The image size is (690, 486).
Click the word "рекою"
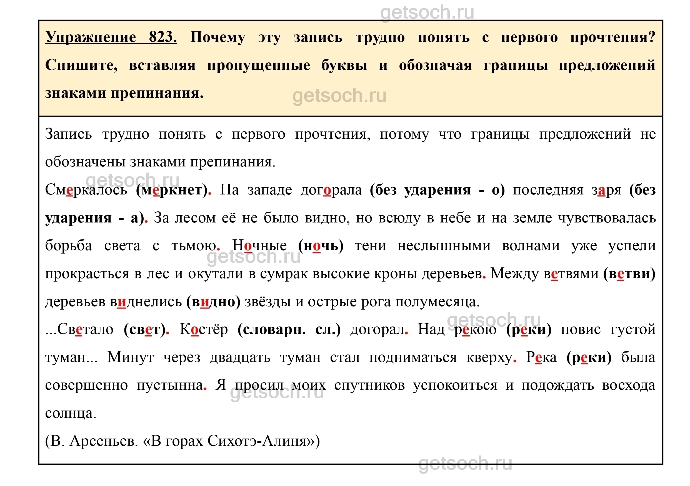tap(475, 330)
